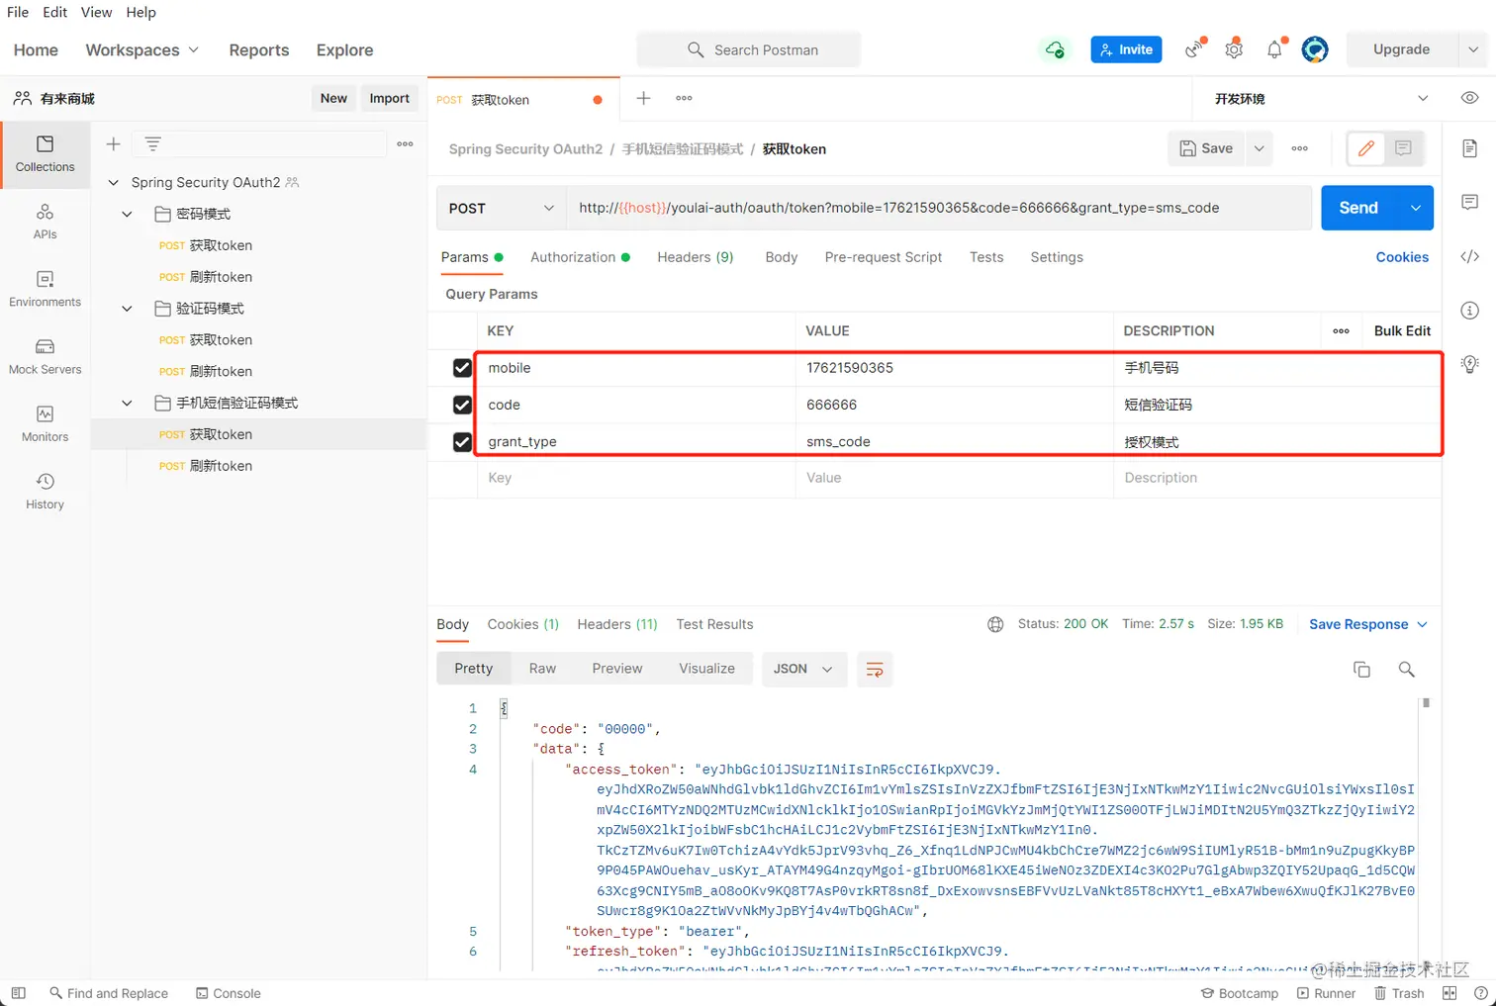Open the code snippet icon

point(1469,256)
